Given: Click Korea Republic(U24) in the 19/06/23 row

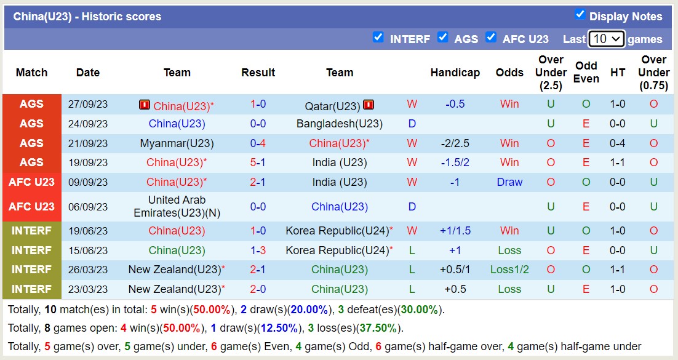Looking at the screenshot, I should (x=337, y=231).
